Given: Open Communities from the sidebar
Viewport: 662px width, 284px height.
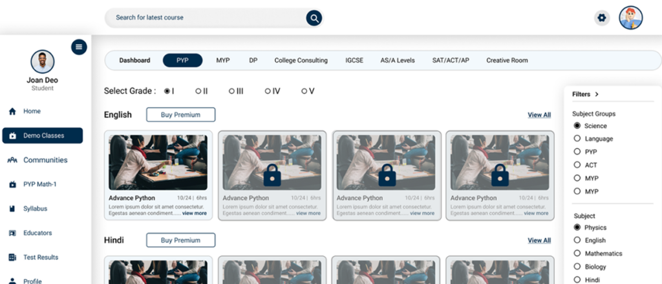Looking at the screenshot, I should click(45, 160).
